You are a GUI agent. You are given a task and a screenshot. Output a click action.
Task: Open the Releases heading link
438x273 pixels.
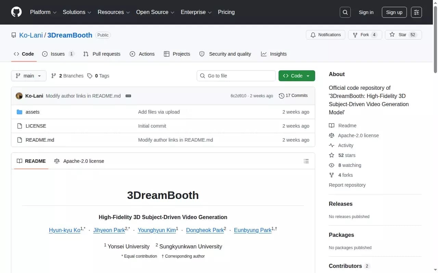click(340, 204)
